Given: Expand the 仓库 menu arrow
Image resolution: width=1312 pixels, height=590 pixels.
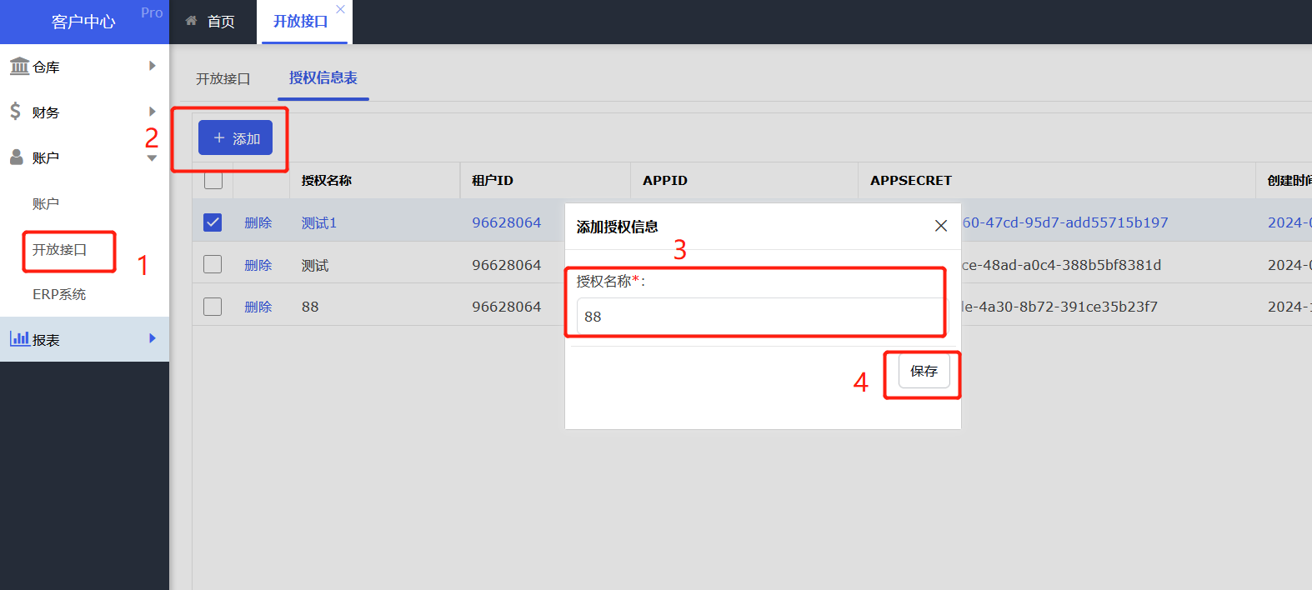Looking at the screenshot, I should tap(152, 66).
